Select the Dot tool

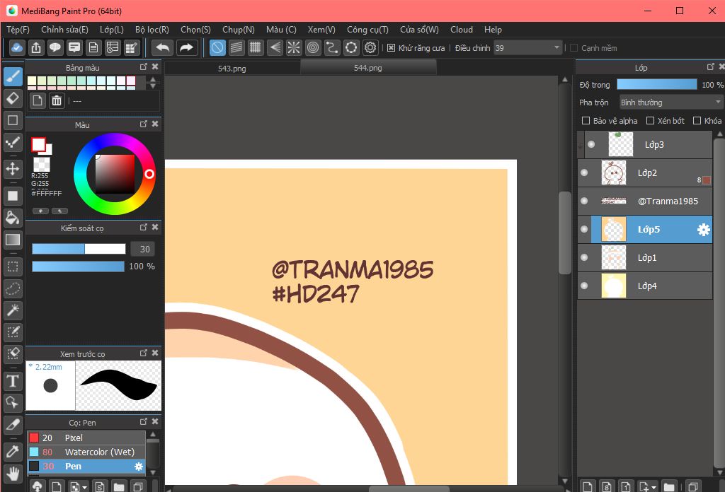click(x=13, y=143)
